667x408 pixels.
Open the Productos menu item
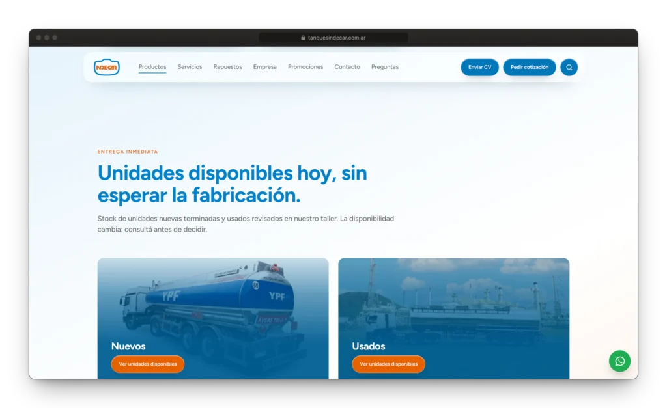152,67
